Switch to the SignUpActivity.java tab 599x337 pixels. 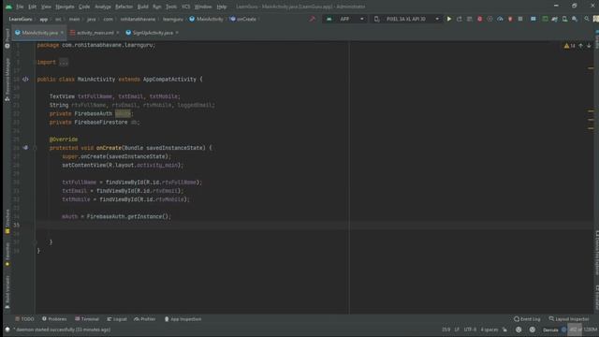153,33
